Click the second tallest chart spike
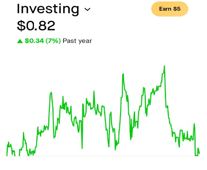 (123, 74)
